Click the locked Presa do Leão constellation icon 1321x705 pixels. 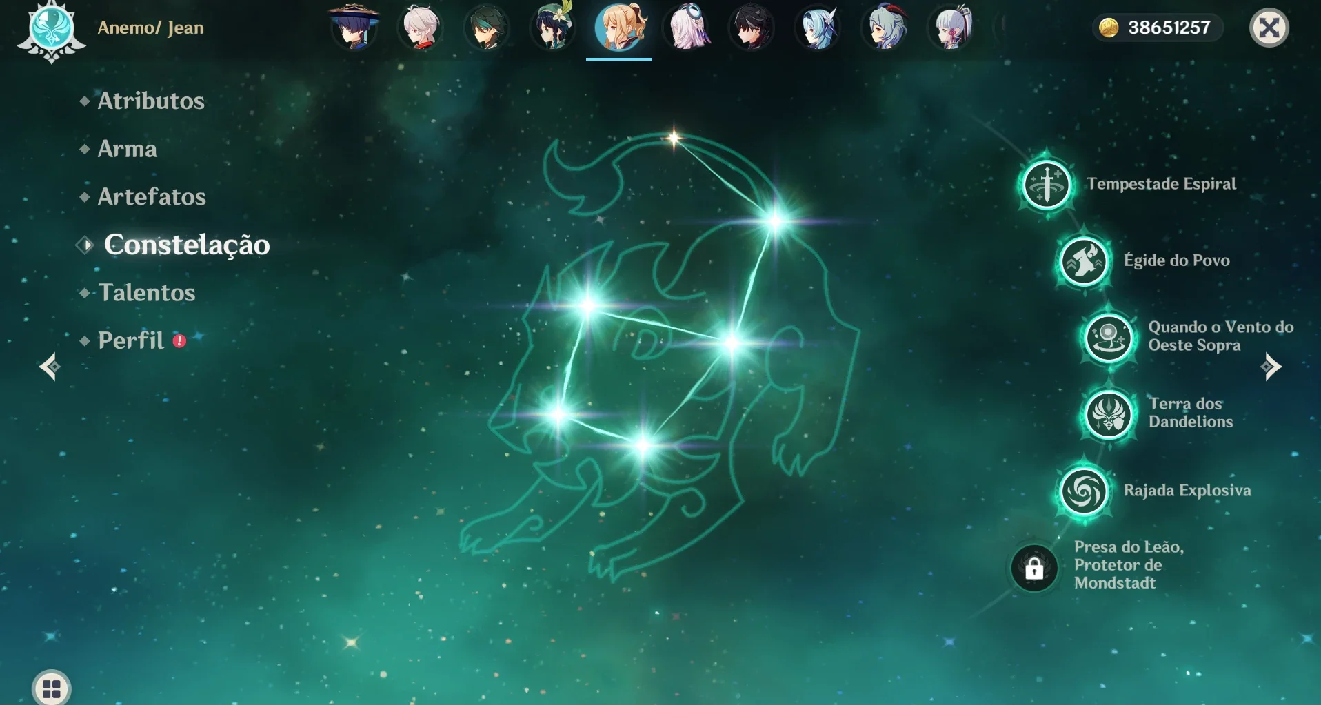tap(1034, 569)
